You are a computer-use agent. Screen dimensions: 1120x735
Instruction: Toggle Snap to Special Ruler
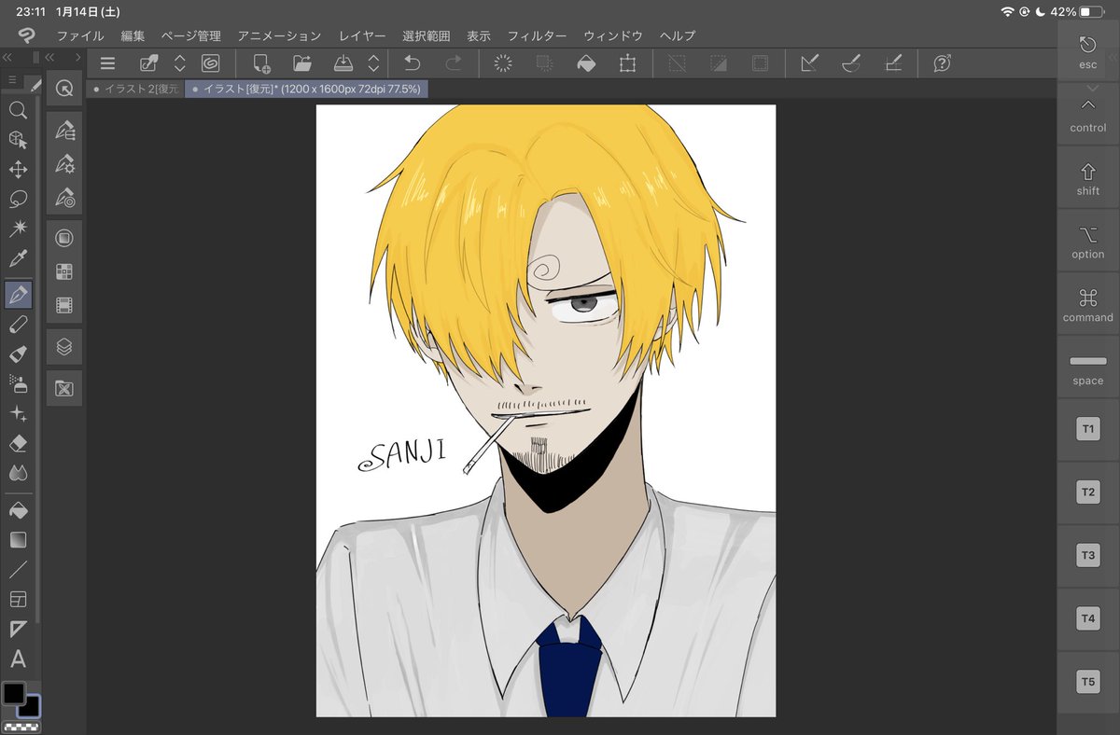point(851,63)
